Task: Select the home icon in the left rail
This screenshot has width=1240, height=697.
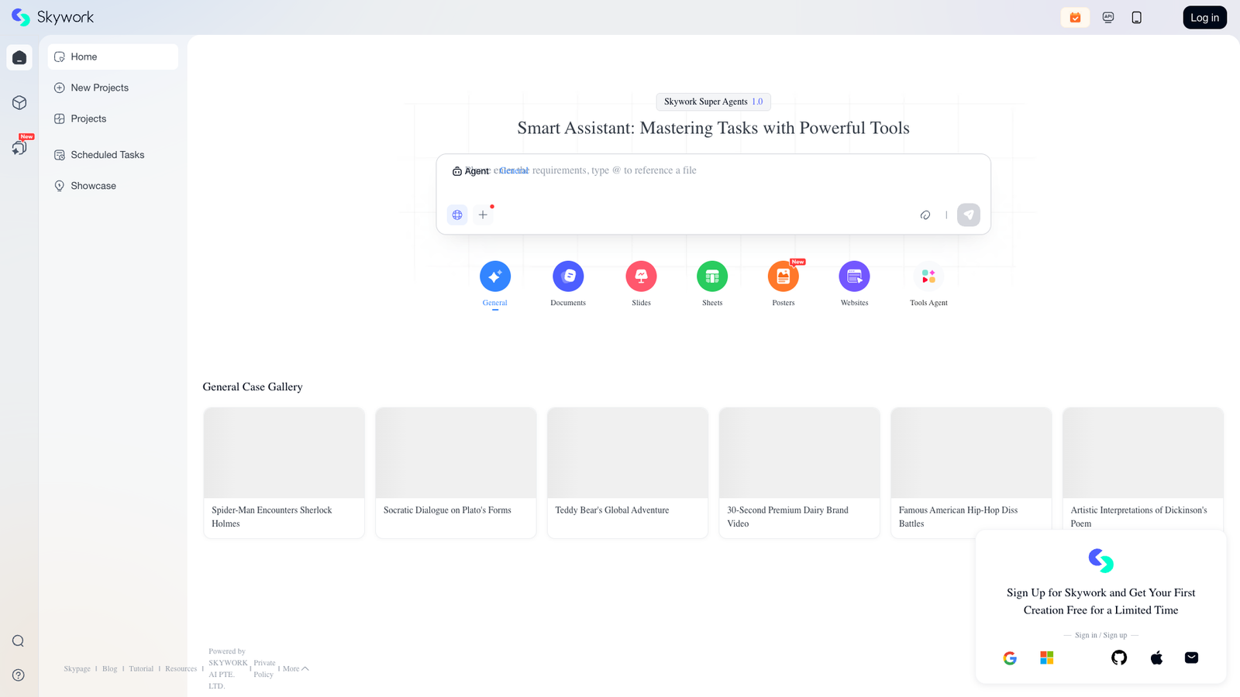Action: tap(19, 57)
